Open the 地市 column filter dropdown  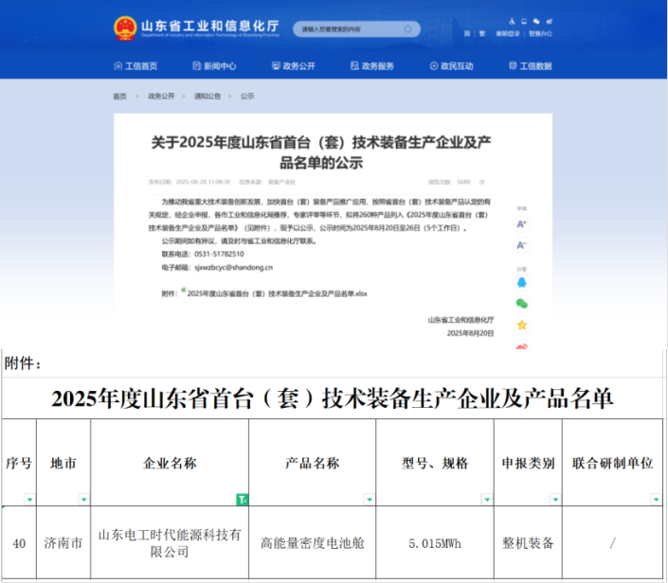tap(82, 499)
